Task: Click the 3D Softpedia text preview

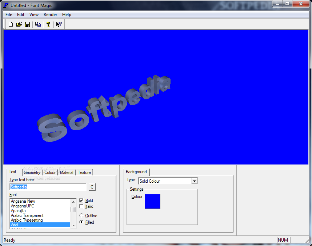Action: [x=104, y=108]
